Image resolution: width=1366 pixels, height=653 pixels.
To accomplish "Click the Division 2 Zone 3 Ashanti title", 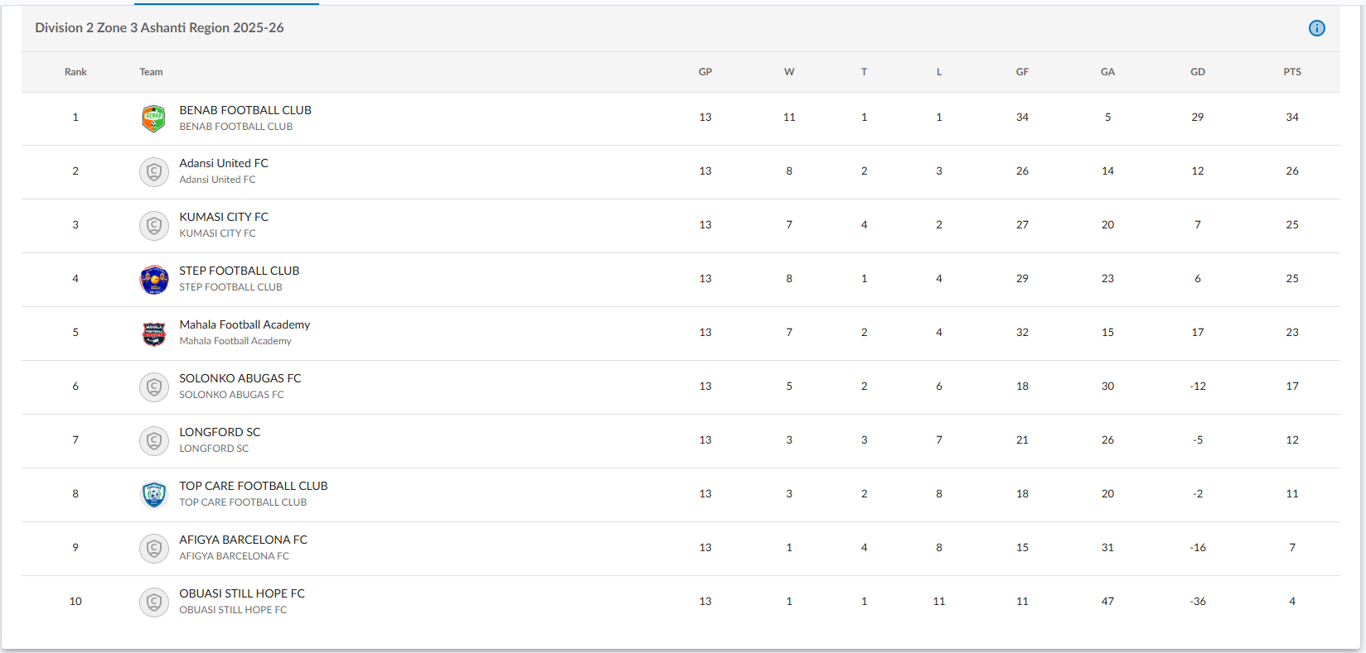I will pos(159,28).
